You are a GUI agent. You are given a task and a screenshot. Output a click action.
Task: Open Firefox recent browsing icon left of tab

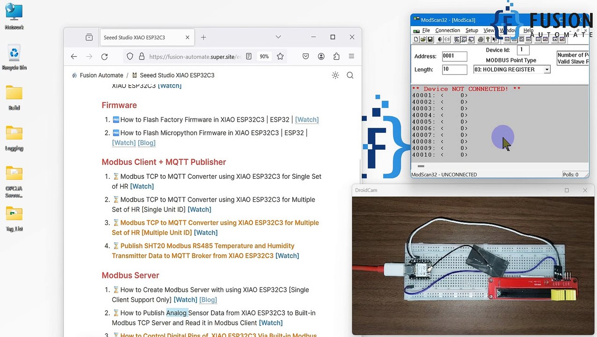[x=89, y=37]
